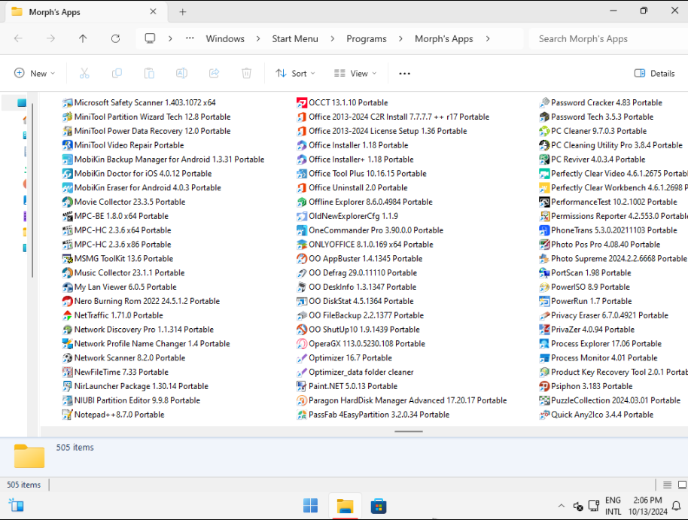Select Optimizer_data folder cleaner entry

(355, 372)
